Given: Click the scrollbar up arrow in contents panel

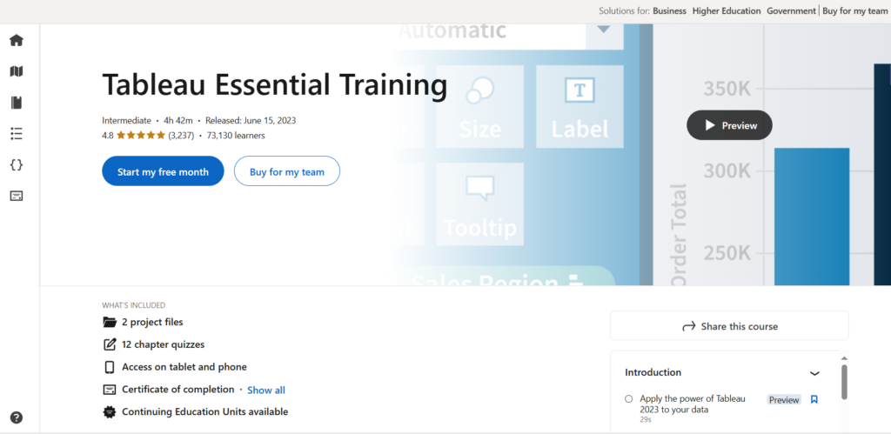Looking at the screenshot, I should tap(844, 357).
